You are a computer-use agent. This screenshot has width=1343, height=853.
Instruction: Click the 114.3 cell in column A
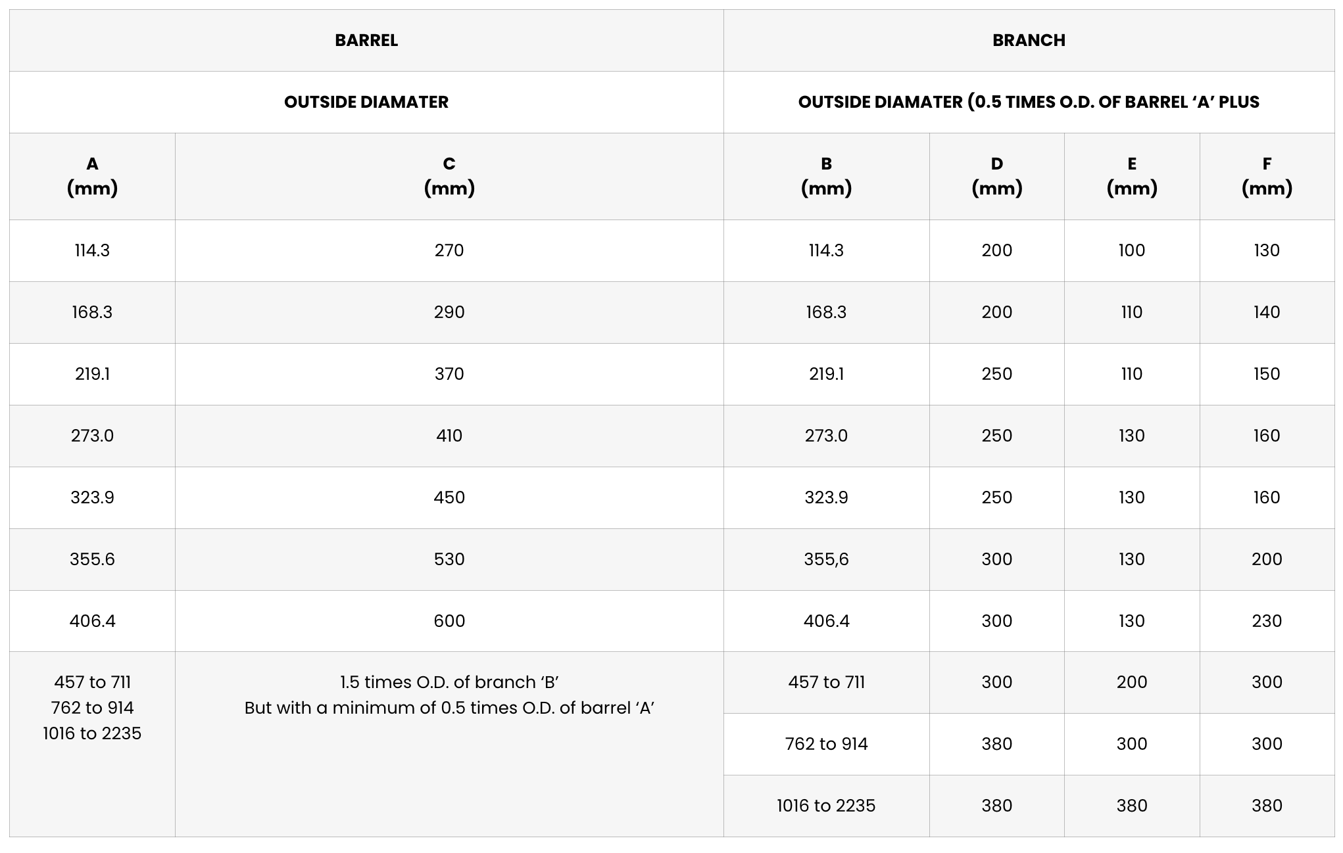92,250
